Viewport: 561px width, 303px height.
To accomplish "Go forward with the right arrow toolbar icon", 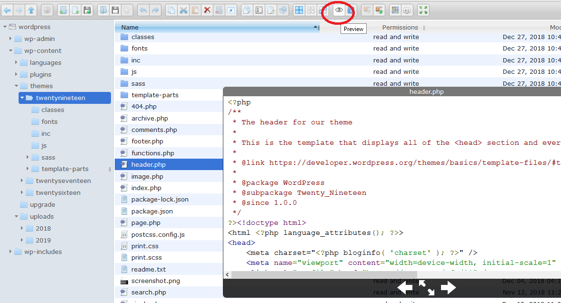I will tap(20, 10).
